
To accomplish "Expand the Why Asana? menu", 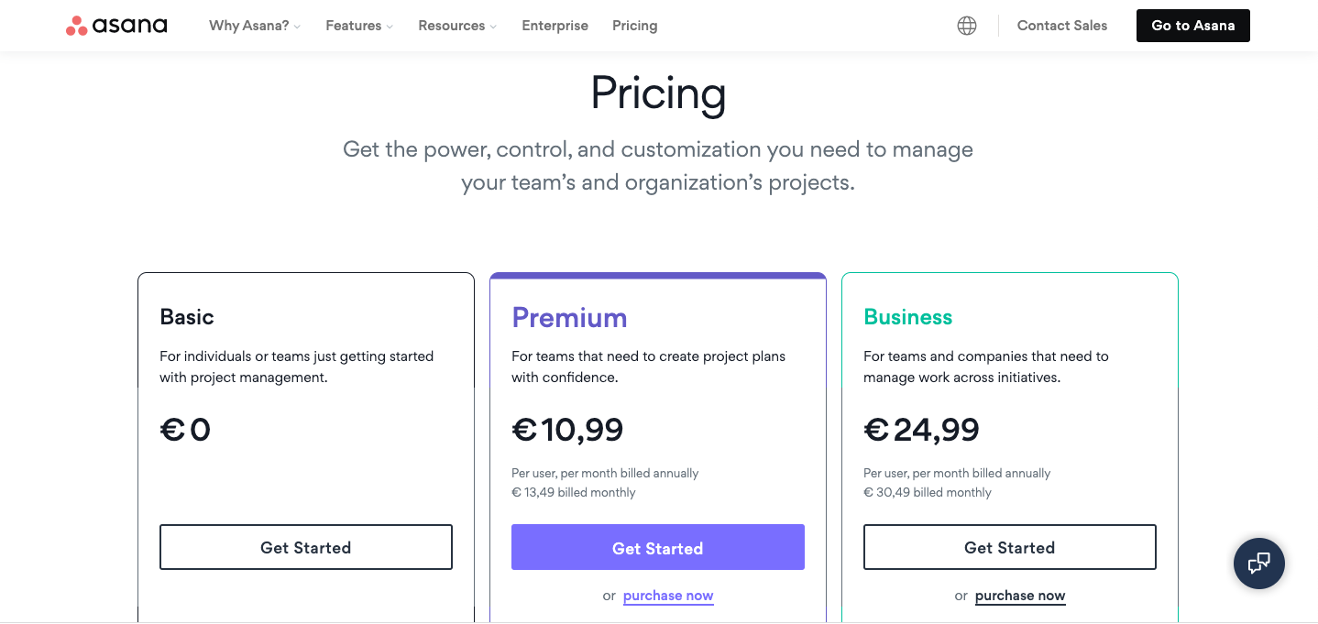I will click(255, 26).
